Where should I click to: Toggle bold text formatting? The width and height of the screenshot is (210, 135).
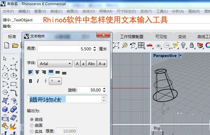(31, 81)
